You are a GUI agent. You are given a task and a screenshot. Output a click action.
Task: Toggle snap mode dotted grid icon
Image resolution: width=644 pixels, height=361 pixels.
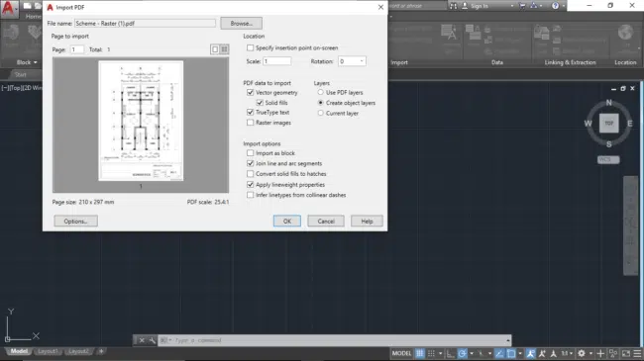pyautogui.click(x=431, y=353)
